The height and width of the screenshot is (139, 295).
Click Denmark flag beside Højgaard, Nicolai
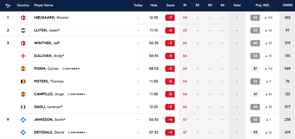[23, 18]
